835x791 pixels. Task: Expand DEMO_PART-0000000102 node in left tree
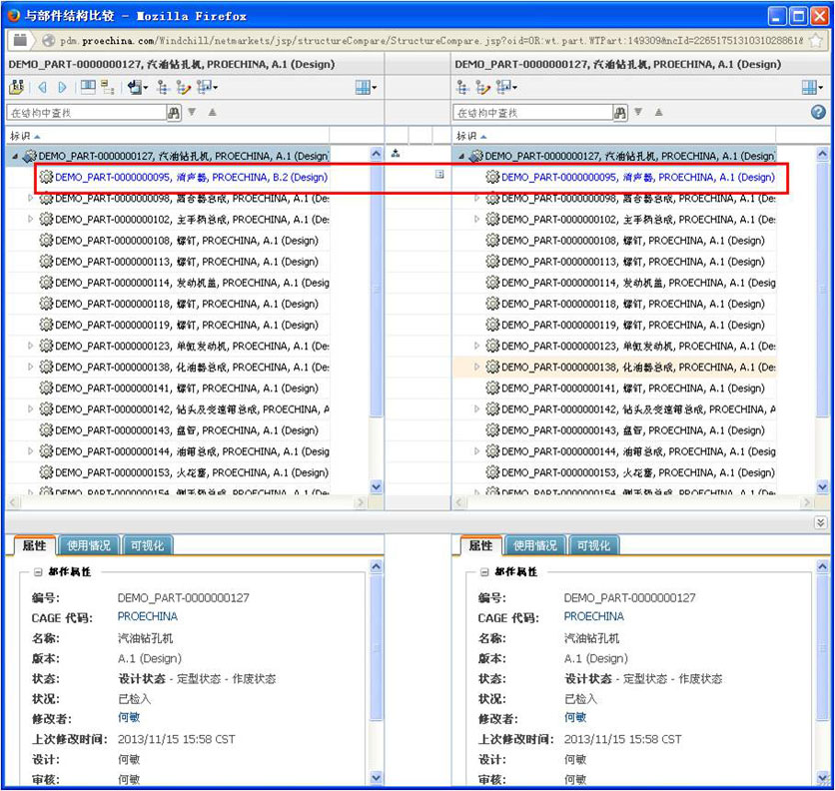point(30,219)
